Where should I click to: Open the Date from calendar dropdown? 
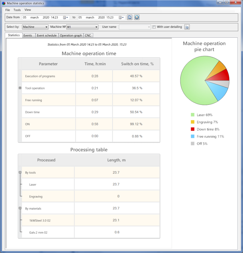(65, 17)
